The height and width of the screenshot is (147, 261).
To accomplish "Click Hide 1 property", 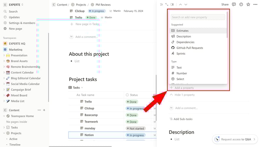I will [182, 95].
